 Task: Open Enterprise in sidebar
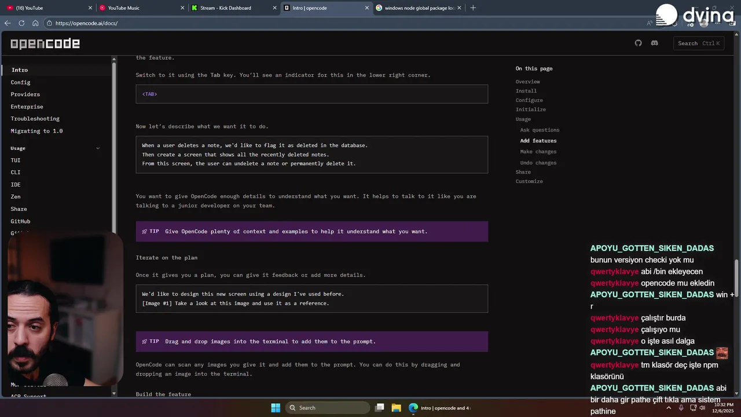(27, 107)
